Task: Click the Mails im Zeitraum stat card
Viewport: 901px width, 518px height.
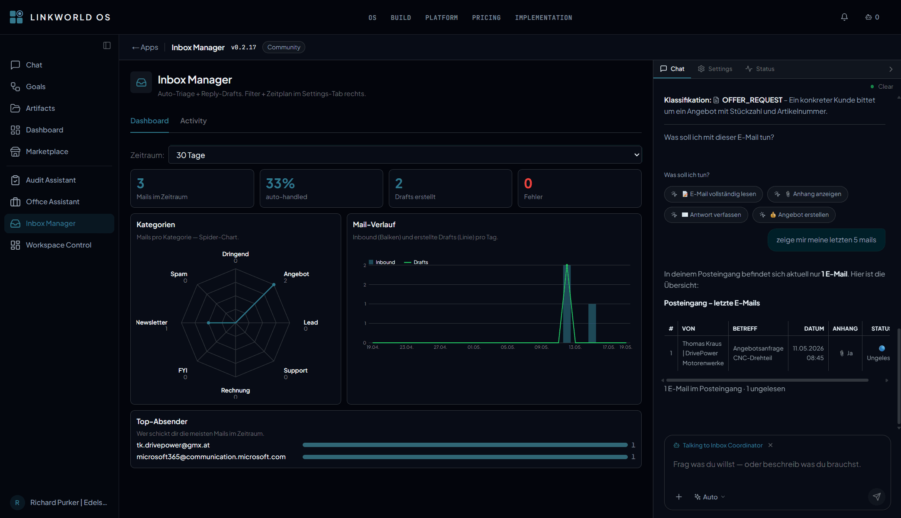Action: 192,189
